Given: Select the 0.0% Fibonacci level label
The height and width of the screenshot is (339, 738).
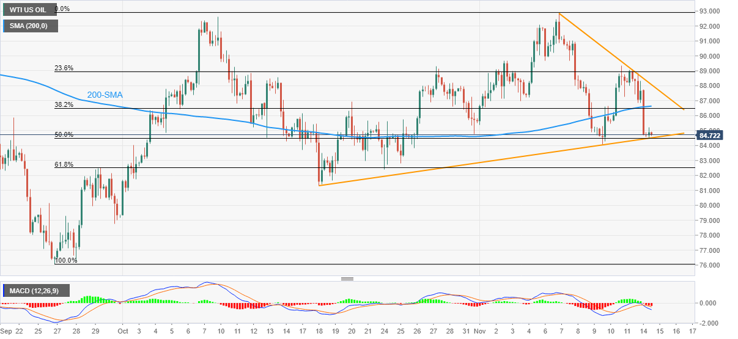Looking at the screenshot, I should click(x=62, y=9).
